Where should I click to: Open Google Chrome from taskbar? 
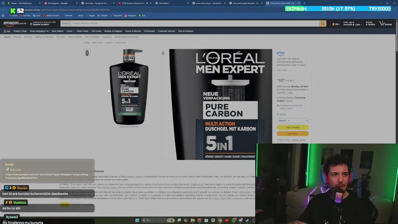220,220
